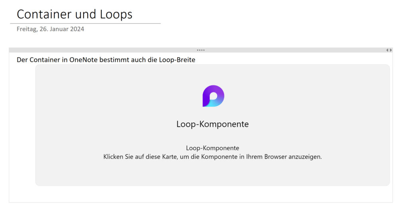Click the right arrow on container bar

tap(391, 50)
